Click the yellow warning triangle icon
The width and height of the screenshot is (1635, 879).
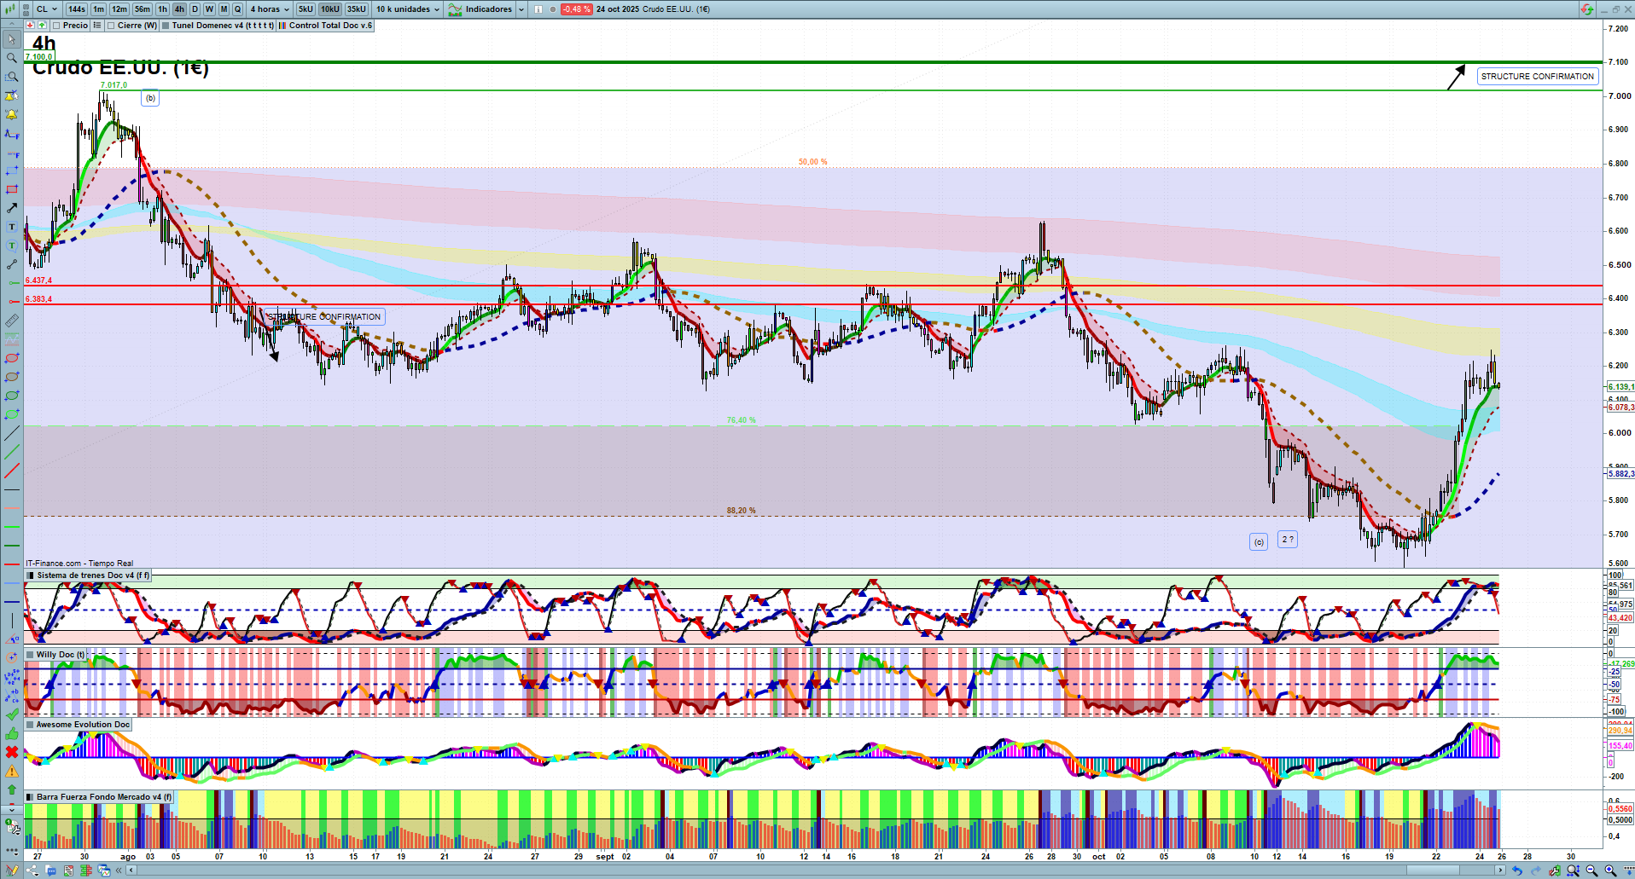pyautogui.click(x=12, y=771)
